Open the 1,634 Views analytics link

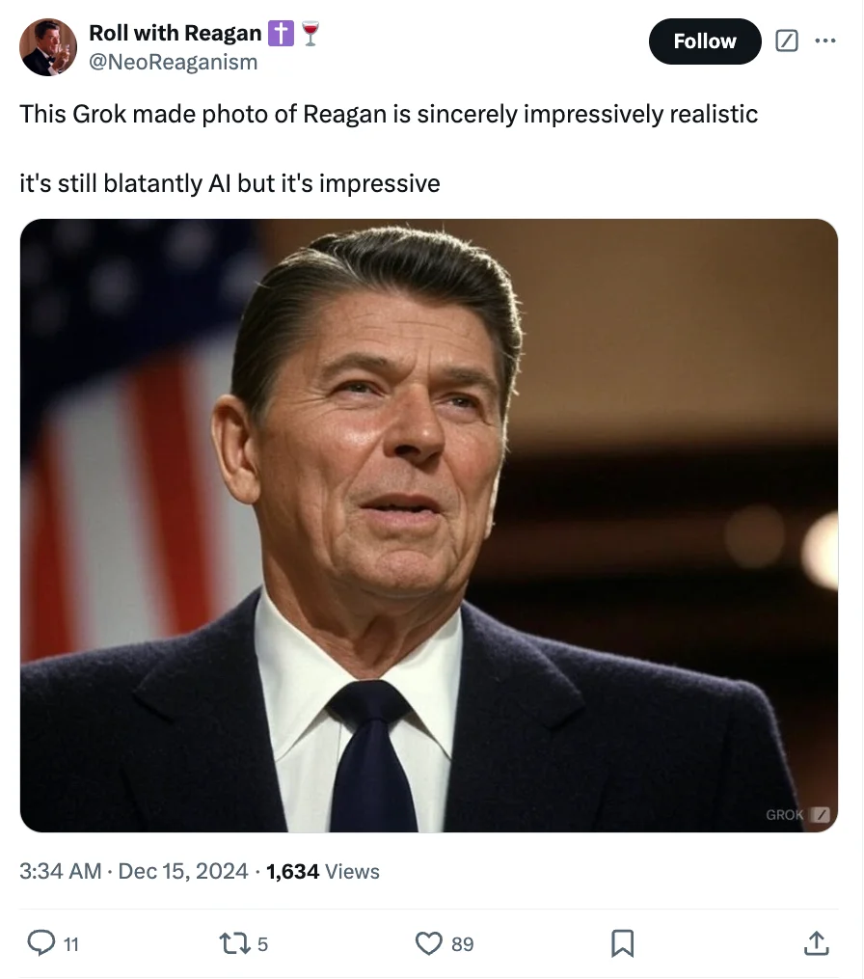coord(323,871)
